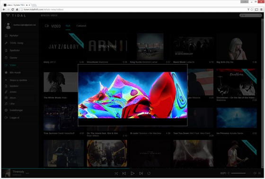Image resolution: width=265 pixels, height=179 pixels.
Task: Click the plus icon for new playlist
Action: [x=6, y=80]
